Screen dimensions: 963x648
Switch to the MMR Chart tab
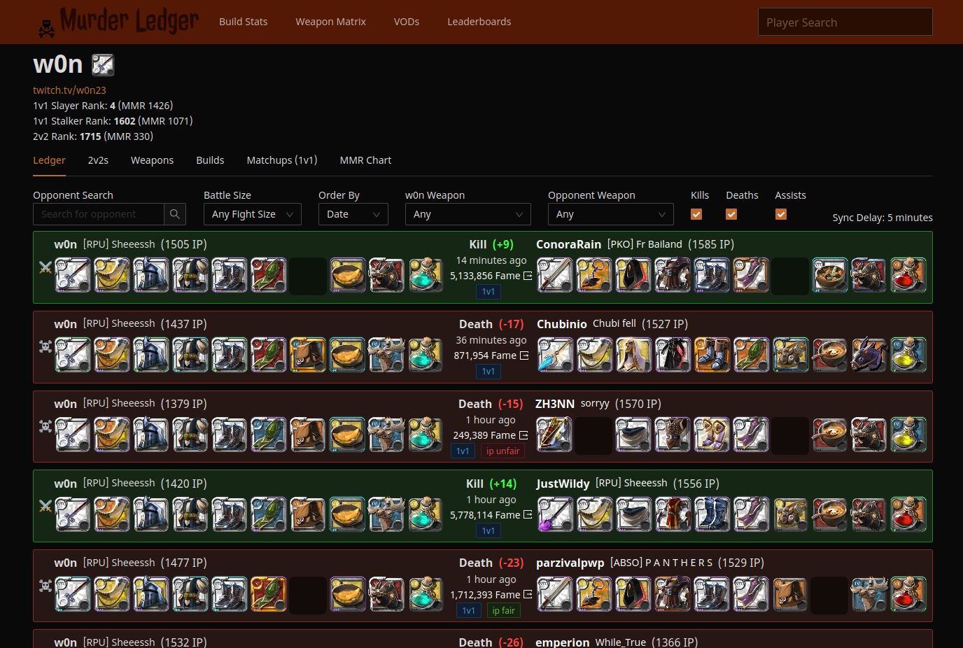click(x=365, y=160)
